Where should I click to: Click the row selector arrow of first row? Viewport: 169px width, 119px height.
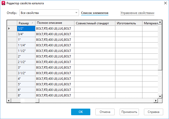(9, 29)
